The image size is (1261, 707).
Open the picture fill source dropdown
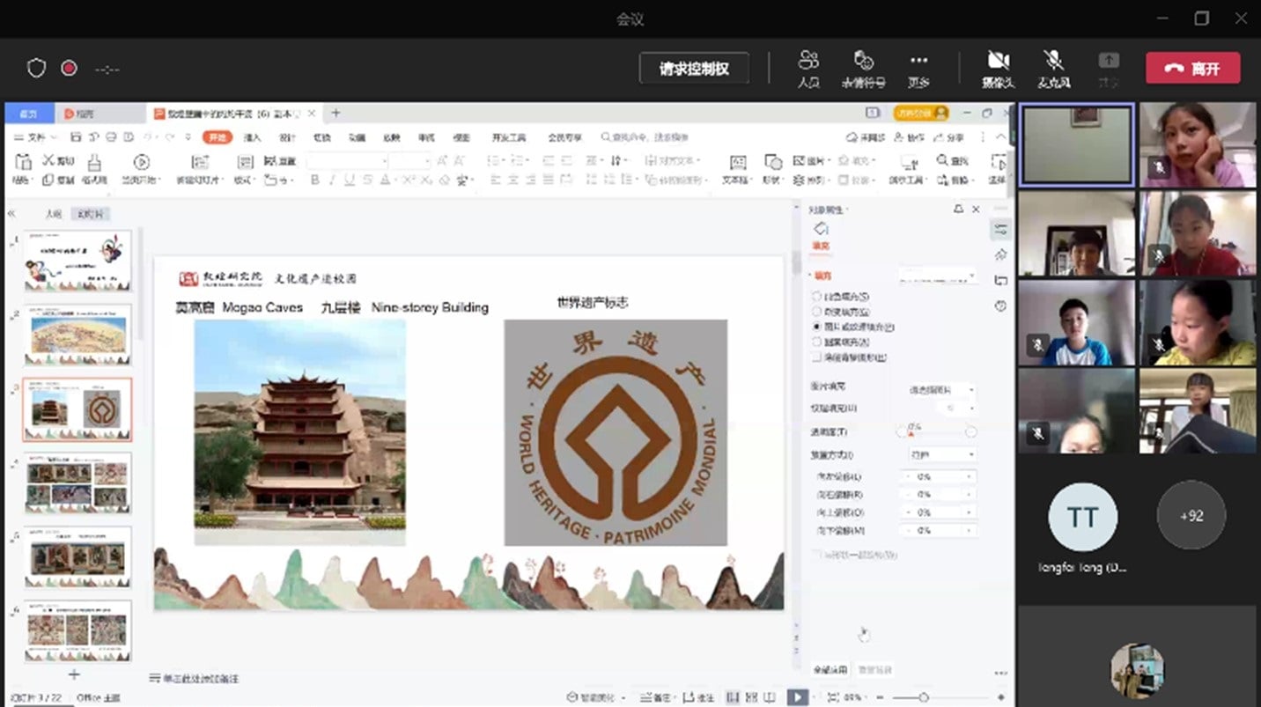point(941,389)
